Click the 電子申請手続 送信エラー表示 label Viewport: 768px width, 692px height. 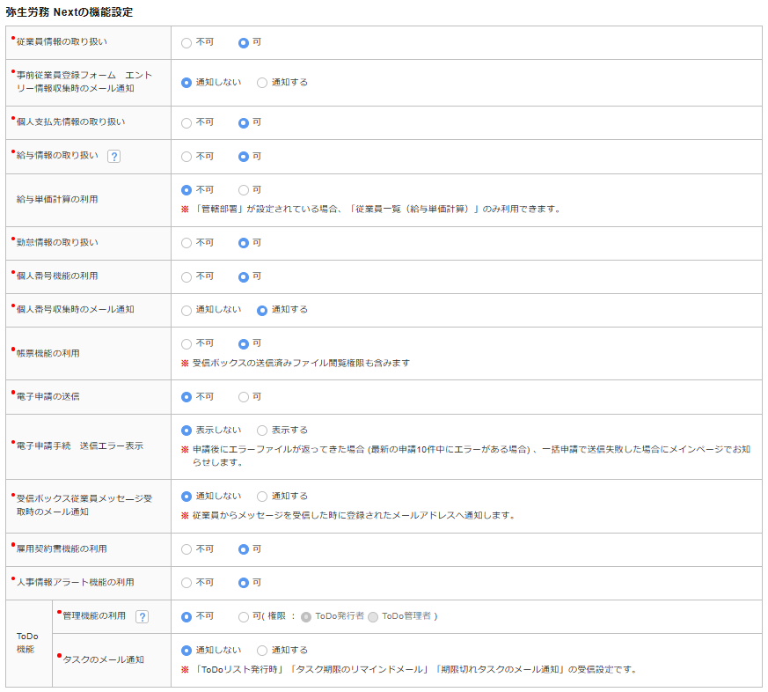point(80,446)
